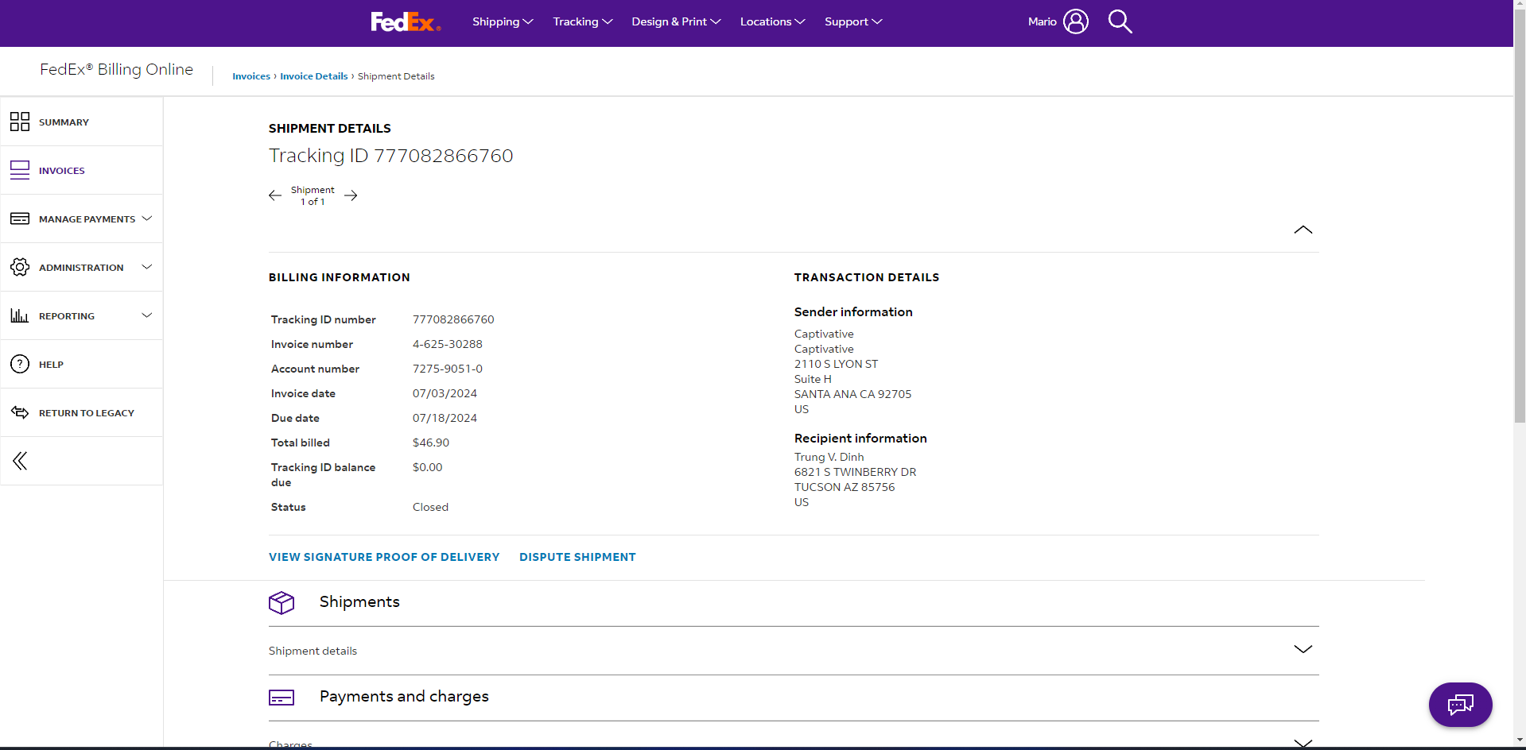Click the Payments and charges heading
Viewport: 1526px width, 750px height.
pos(404,697)
